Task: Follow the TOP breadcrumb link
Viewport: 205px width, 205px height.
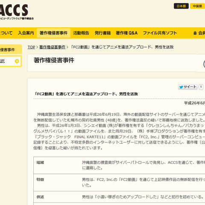Action: (31, 47)
